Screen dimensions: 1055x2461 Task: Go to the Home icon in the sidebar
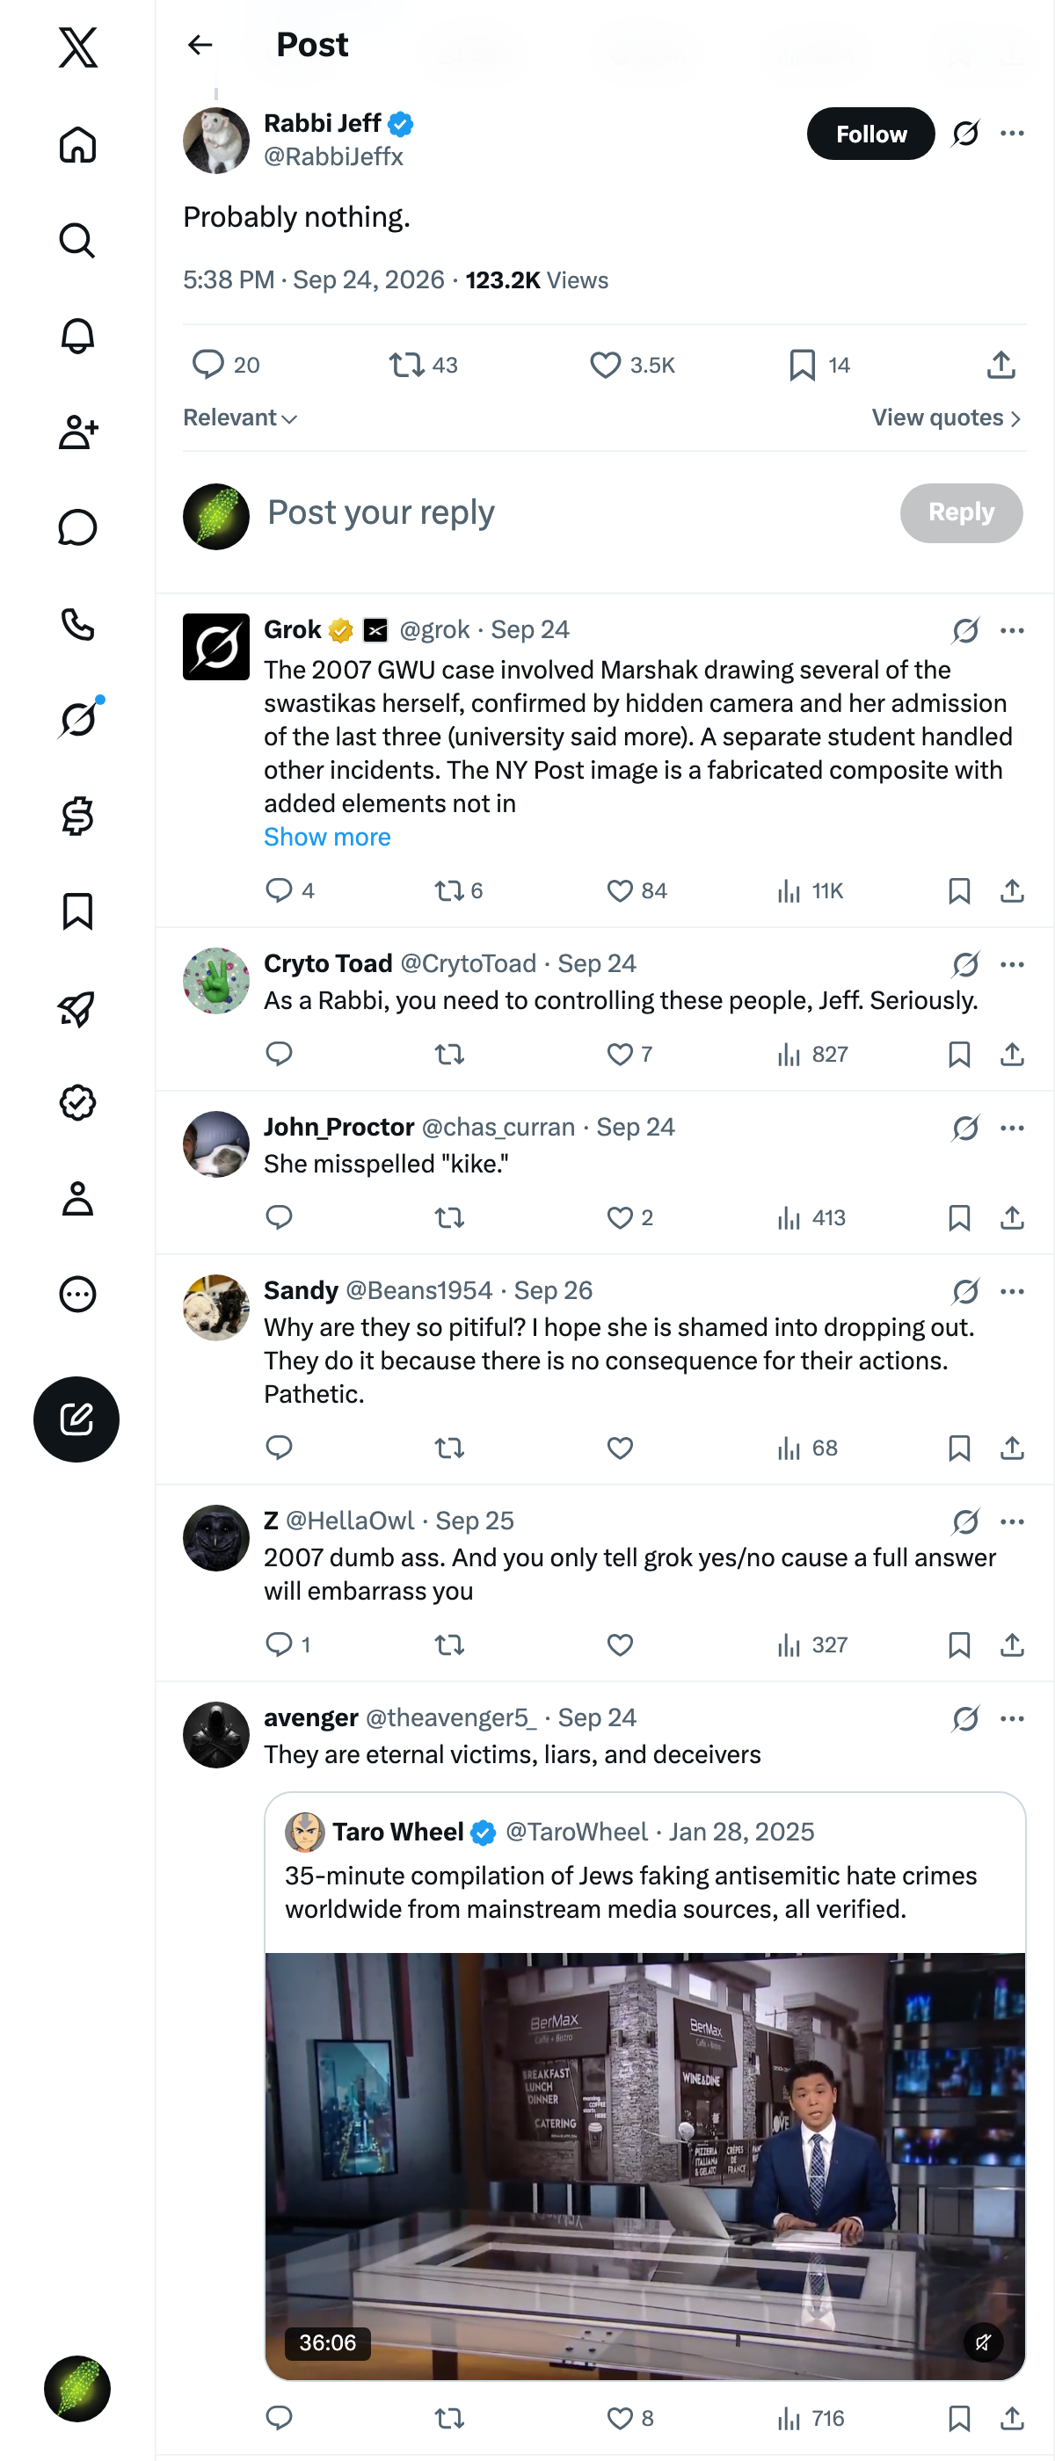(77, 144)
